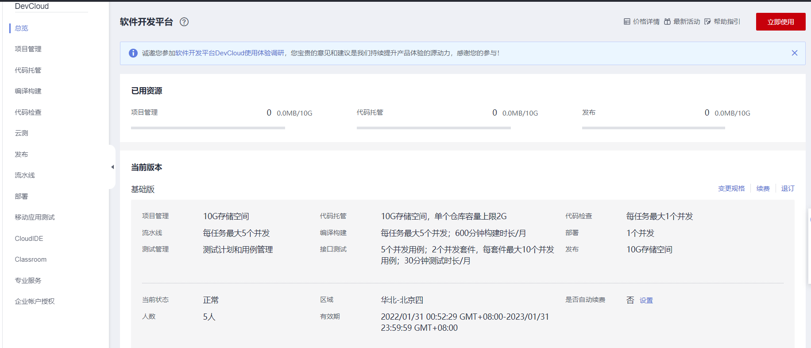
Task: Open 移动应用测试 in the sidebar
Action: click(x=35, y=217)
